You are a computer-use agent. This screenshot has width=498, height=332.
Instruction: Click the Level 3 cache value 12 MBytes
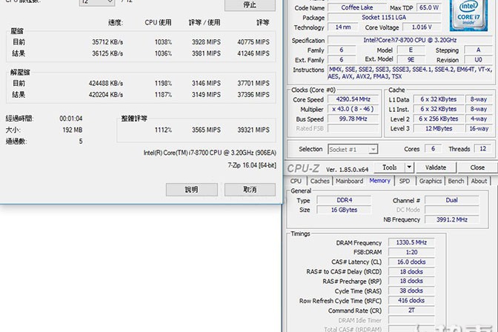tap(438, 129)
